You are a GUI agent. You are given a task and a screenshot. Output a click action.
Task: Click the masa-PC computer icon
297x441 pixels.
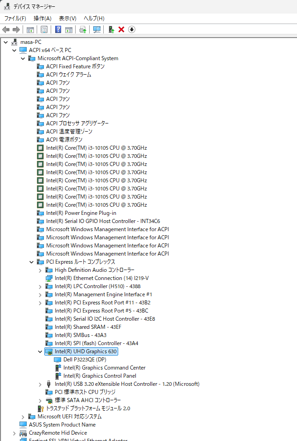point(14,42)
